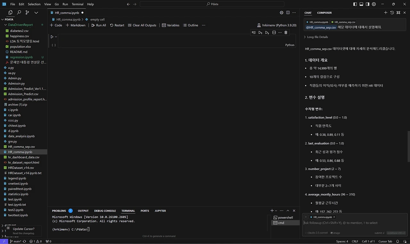The height and width of the screenshot is (244, 410).
Task: Open the Source Control view icon
Action: point(27,12)
